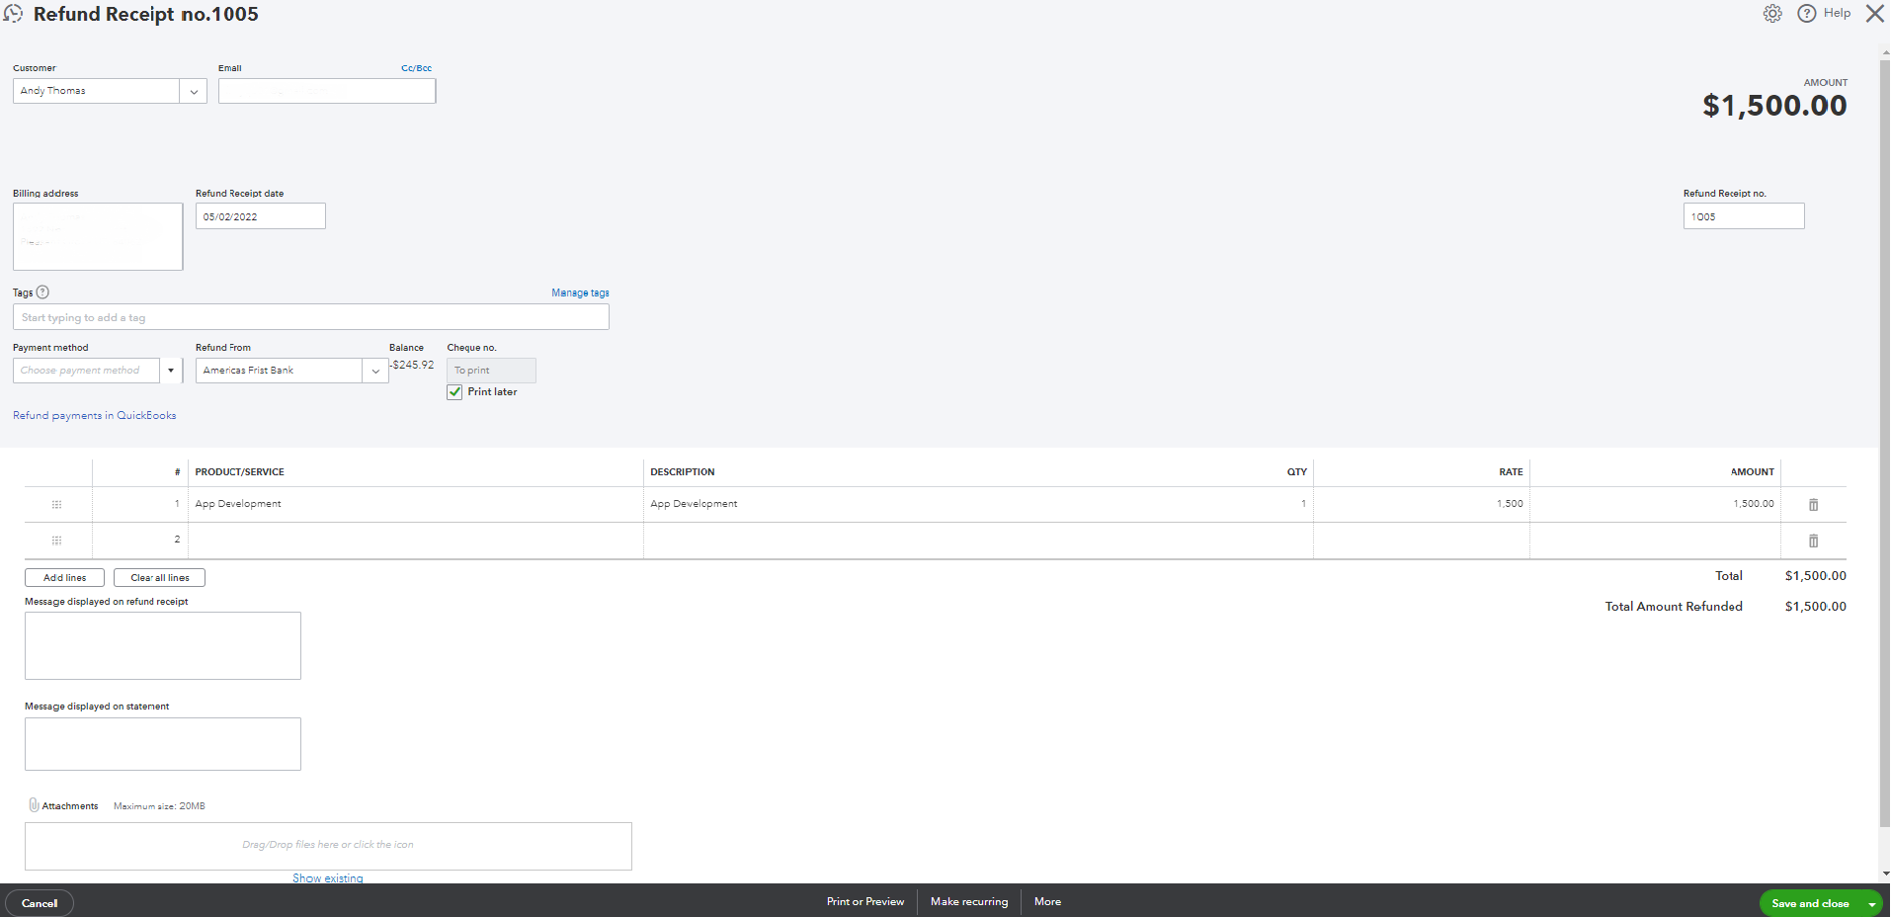Click the Customer field showing Andy Thomas
Screen dimensions: 1891x917
pyautogui.click(x=97, y=91)
